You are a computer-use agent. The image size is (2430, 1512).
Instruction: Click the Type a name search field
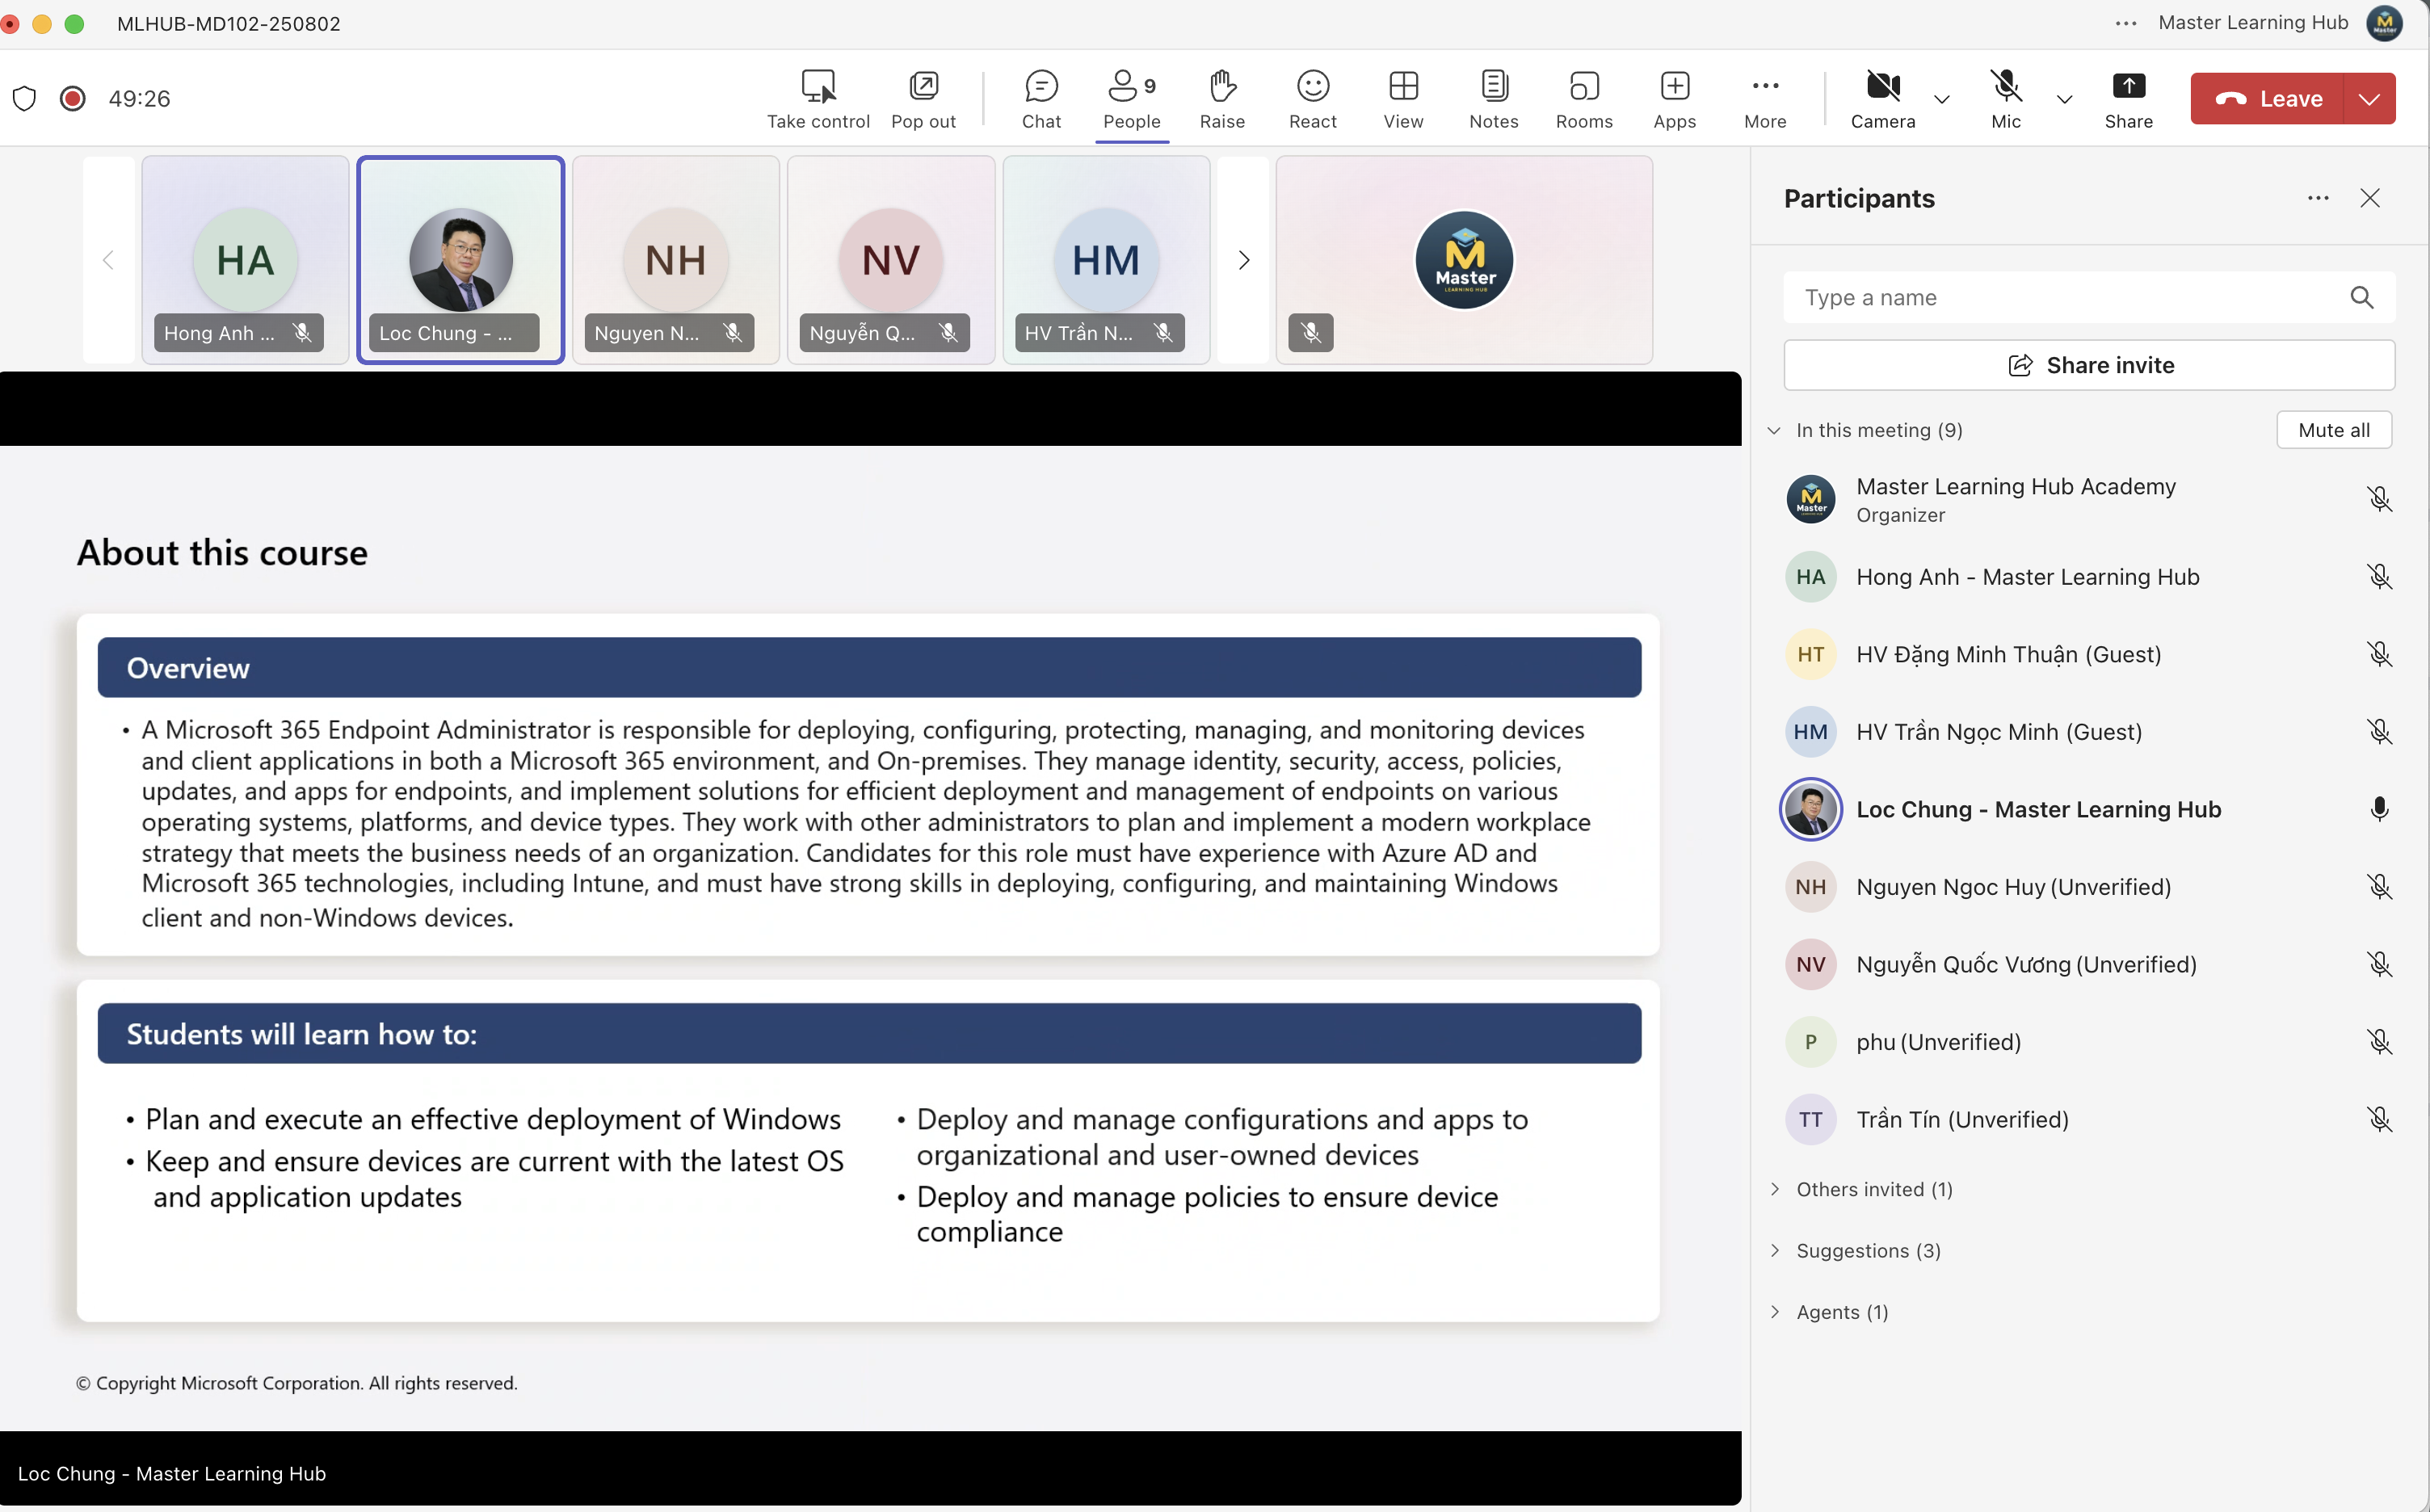[x=2070, y=297]
